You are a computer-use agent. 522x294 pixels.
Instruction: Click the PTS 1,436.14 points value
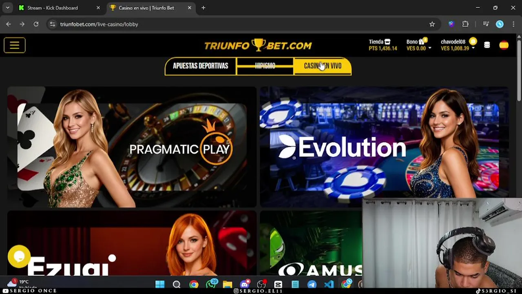point(383,48)
